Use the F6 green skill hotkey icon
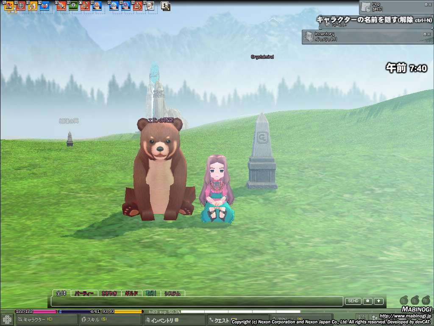434x326 pixels. [73, 6]
